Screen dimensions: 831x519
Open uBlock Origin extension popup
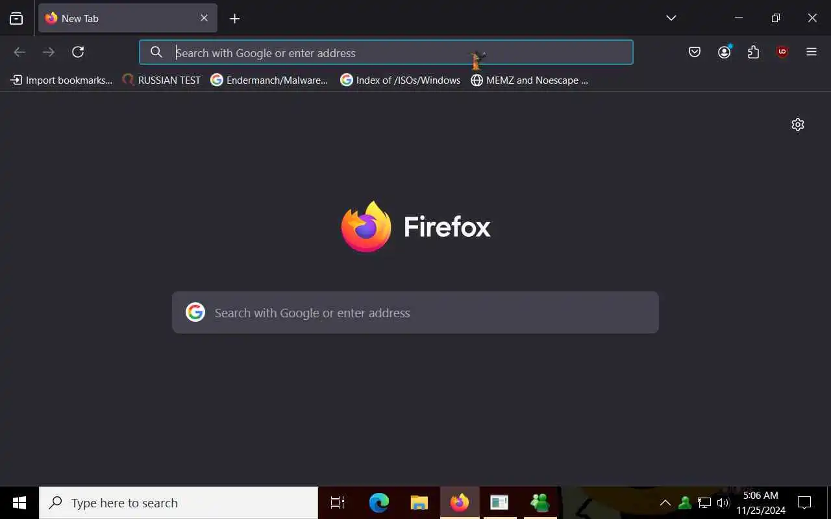(x=782, y=52)
